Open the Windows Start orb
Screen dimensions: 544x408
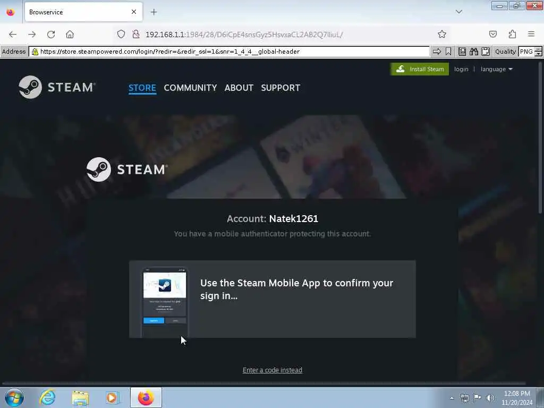(x=14, y=397)
